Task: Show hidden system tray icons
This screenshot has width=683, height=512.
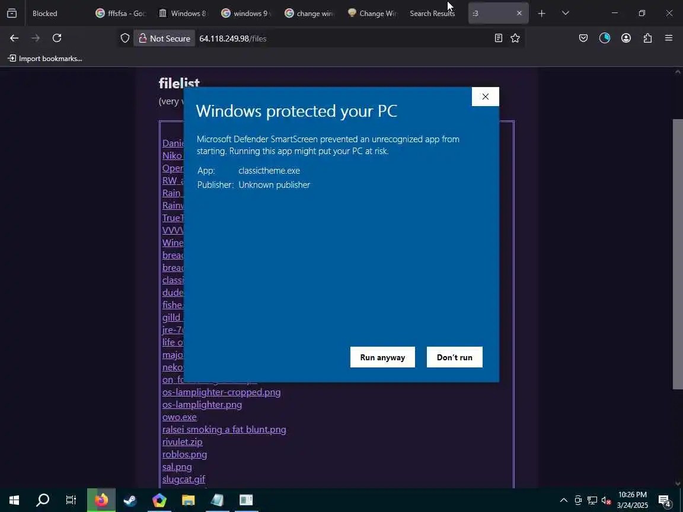Action: click(564, 500)
